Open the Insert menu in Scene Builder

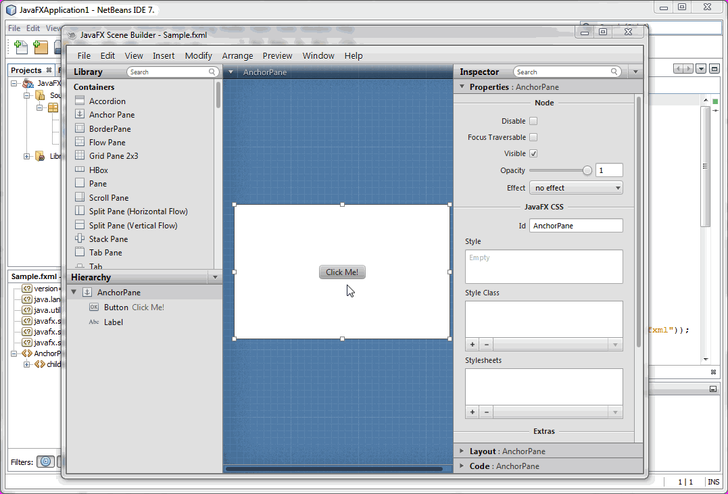pos(163,55)
